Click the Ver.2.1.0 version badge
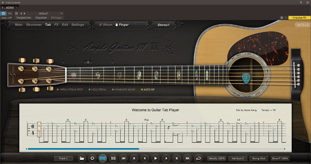Viewport: 311px width, 164px height. pos(303,25)
